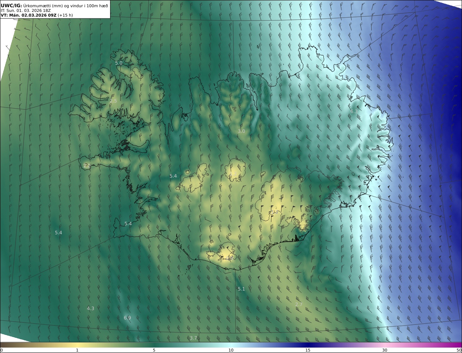Click the 'VT: Mán. 02.03.2026 09Z' valid time

coord(28,15)
